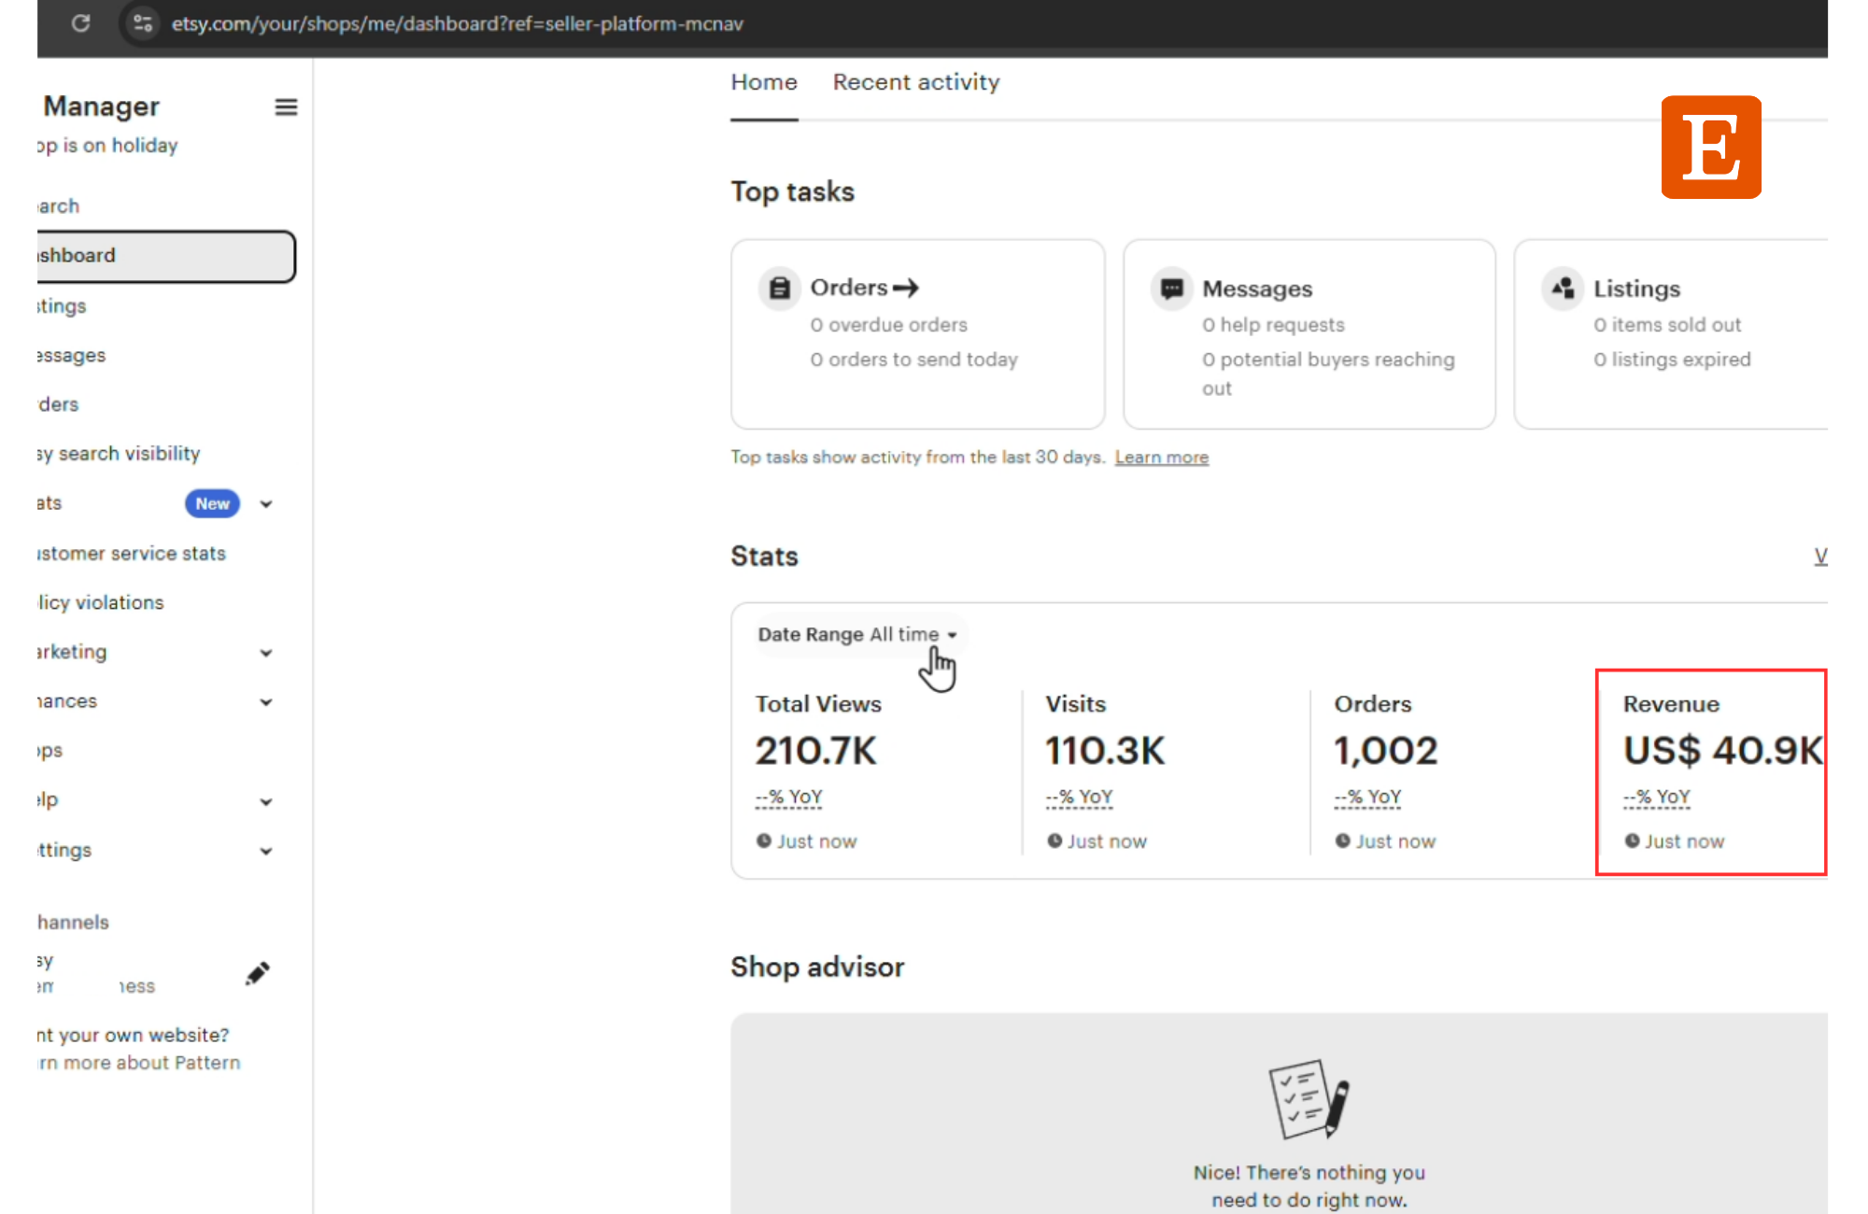Screen dimensions: 1868x1214
Task: Expand the Marketing section chevron
Action: coord(266,653)
